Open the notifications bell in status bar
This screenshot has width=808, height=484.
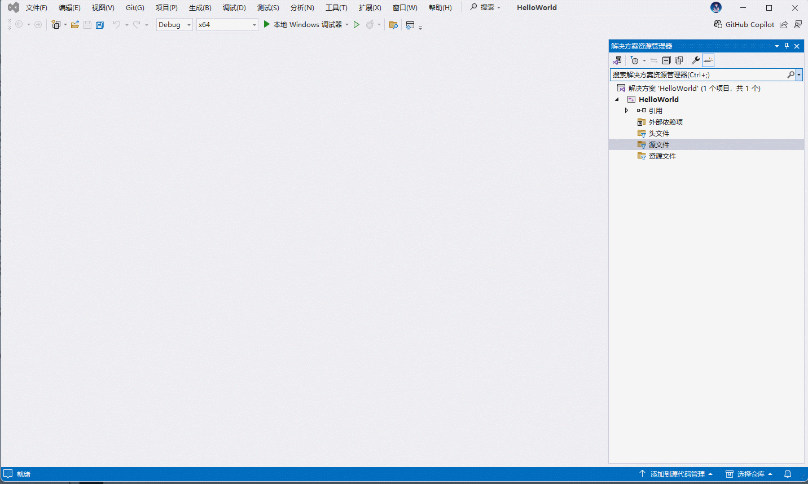[x=788, y=474]
